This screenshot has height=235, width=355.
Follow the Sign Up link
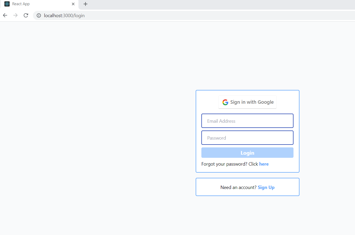pyautogui.click(x=266, y=187)
